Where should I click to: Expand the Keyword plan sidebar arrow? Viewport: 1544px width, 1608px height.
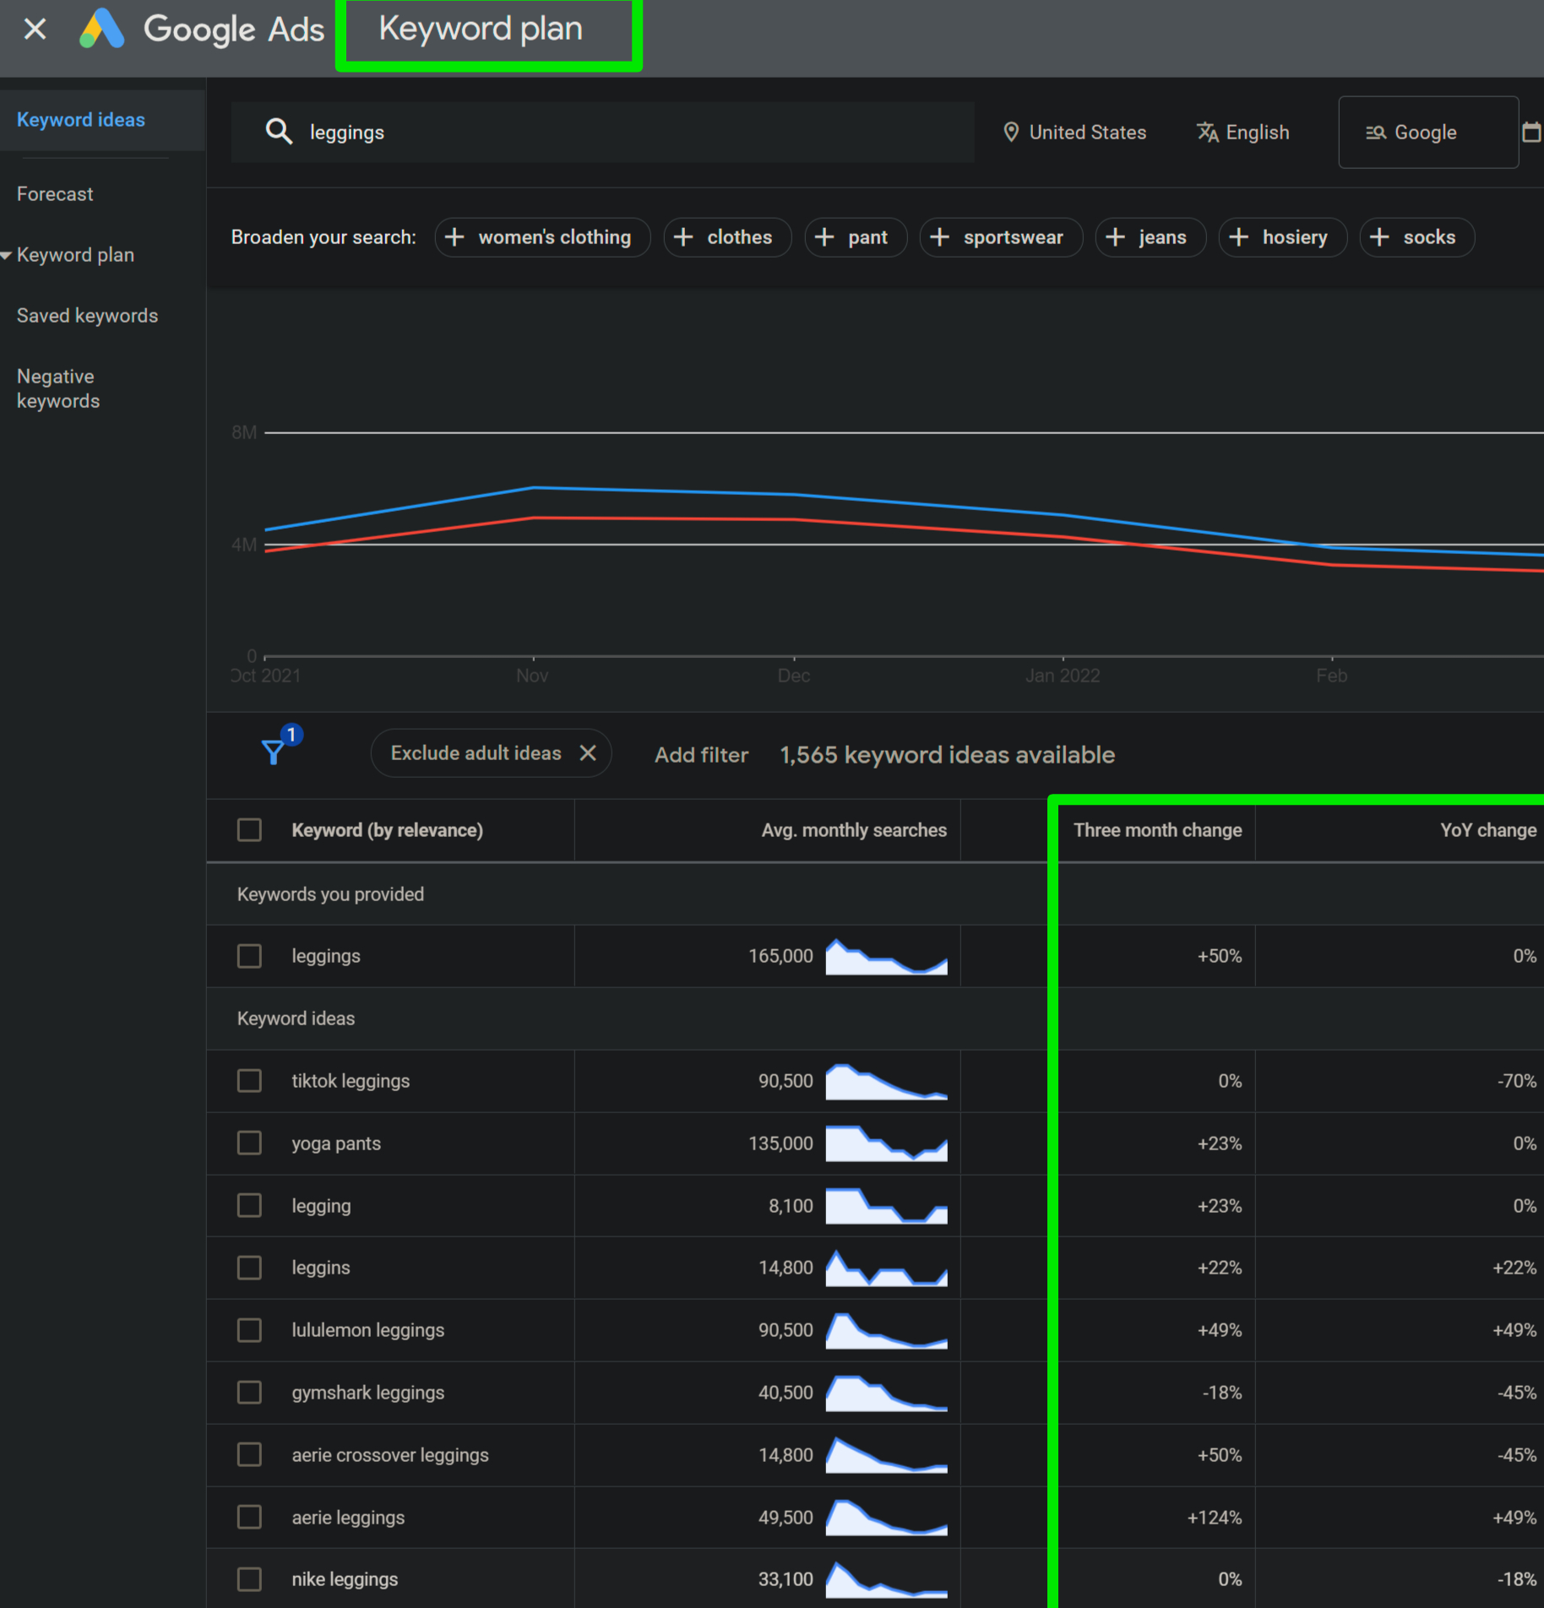tap(6, 255)
